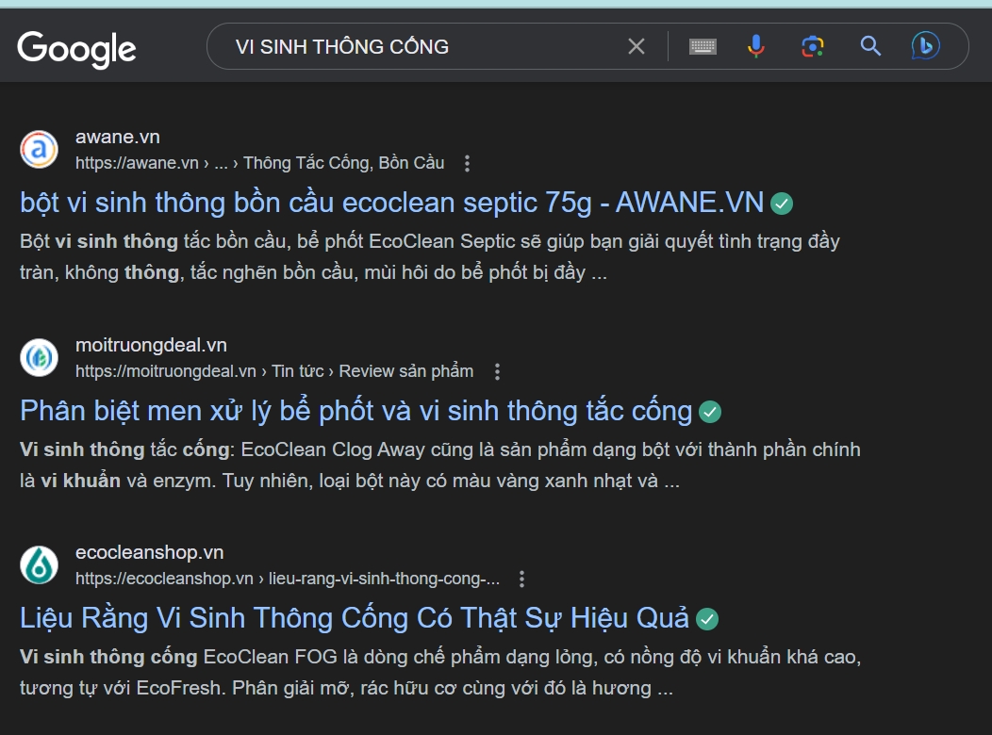Click ecocleanshop.vn URL lieu-rang-vi-sinh-thong-cong

point(288,579)
